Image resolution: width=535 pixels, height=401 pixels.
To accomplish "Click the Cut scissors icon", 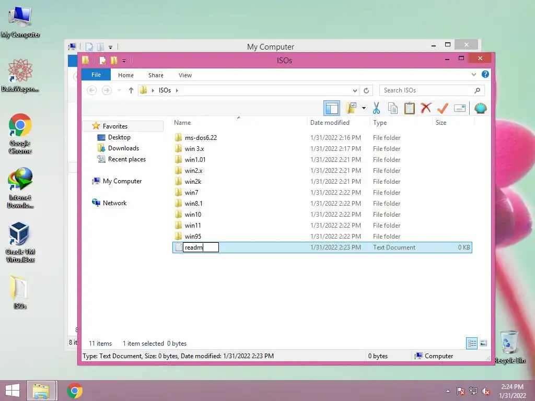I will tap(376, 109).
